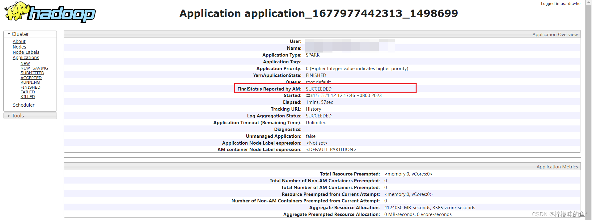The height and width of the screenshot is (220, 592).
Task: Open the Applications list
Action: point(26,57)
